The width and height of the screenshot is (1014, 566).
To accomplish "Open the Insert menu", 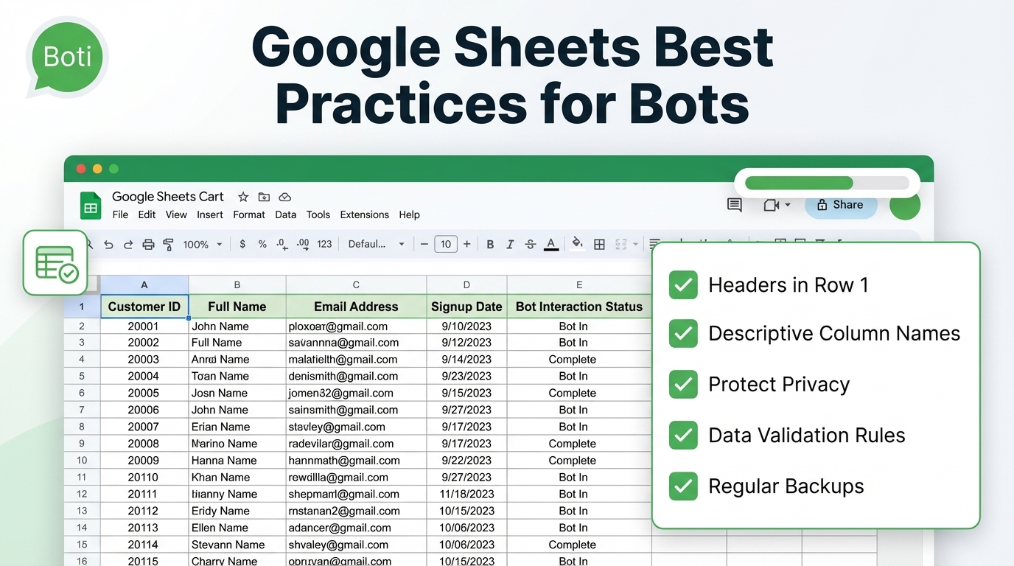I will click(210, 214).
